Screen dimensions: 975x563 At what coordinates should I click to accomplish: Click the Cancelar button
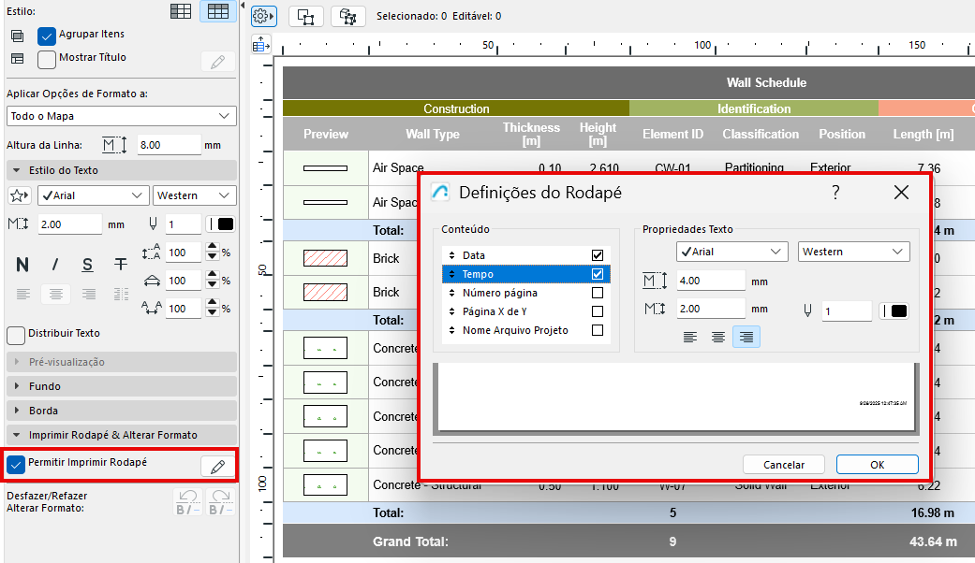tap(784, 465)
